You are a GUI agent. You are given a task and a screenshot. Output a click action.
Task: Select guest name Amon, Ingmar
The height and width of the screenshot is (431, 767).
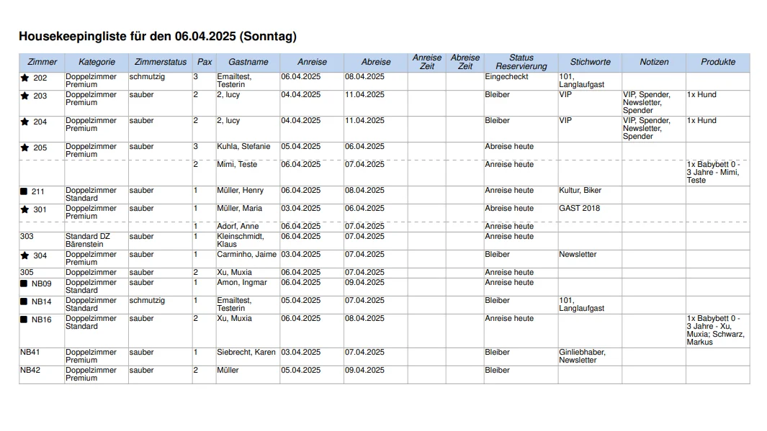pyautogui.click(x=242, y=283)
